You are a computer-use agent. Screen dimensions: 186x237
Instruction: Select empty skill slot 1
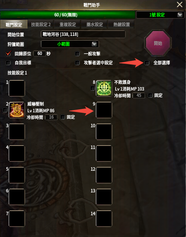[x=17, y=88]
